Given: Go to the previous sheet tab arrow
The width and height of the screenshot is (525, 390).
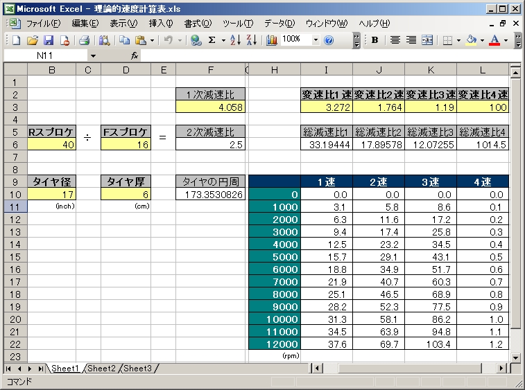Looking at the screenshot, I should [x=19, y=369].
